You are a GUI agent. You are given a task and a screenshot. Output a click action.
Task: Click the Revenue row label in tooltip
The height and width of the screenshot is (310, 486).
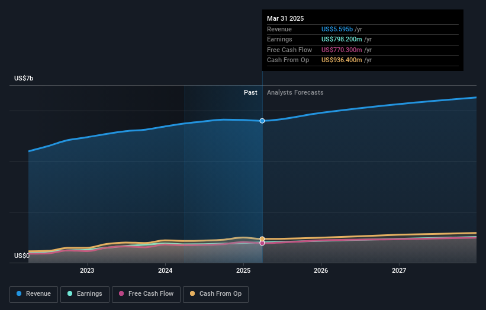[x=279, y=29]
